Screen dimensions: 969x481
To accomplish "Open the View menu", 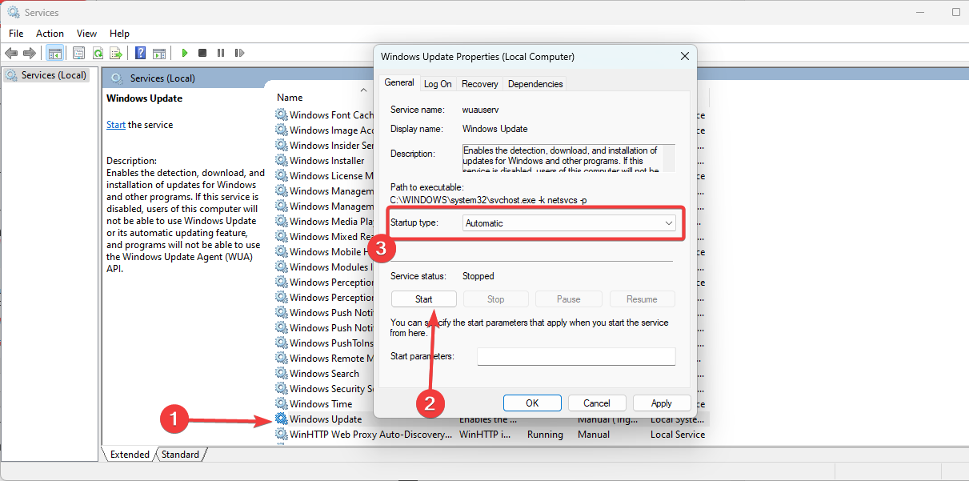I will (x=86, y=33).
